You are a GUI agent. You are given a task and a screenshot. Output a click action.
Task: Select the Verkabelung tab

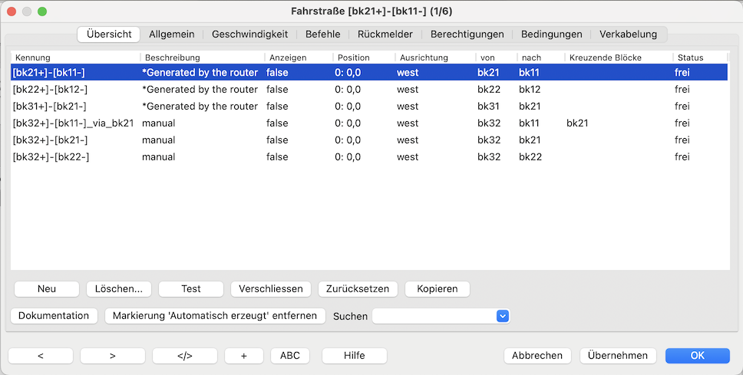click(628, 35)
